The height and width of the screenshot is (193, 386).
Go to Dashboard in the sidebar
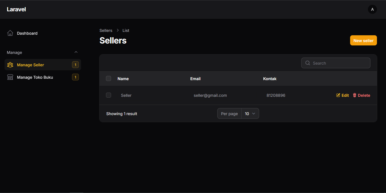click(27, 33)
